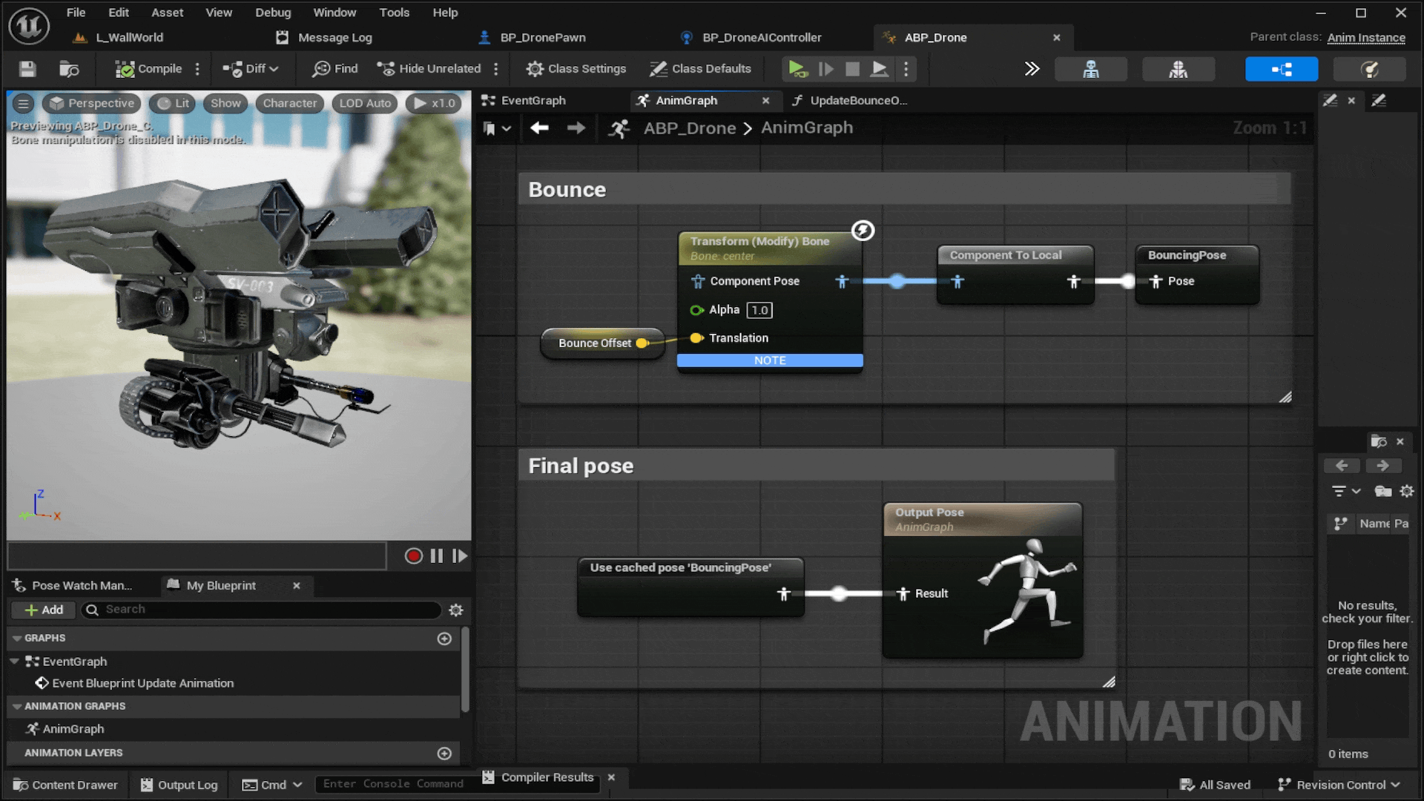The height and width of the screenshot is (801, 1424).
Task: Click the frame skip play button
Action: tap(825, 69)
